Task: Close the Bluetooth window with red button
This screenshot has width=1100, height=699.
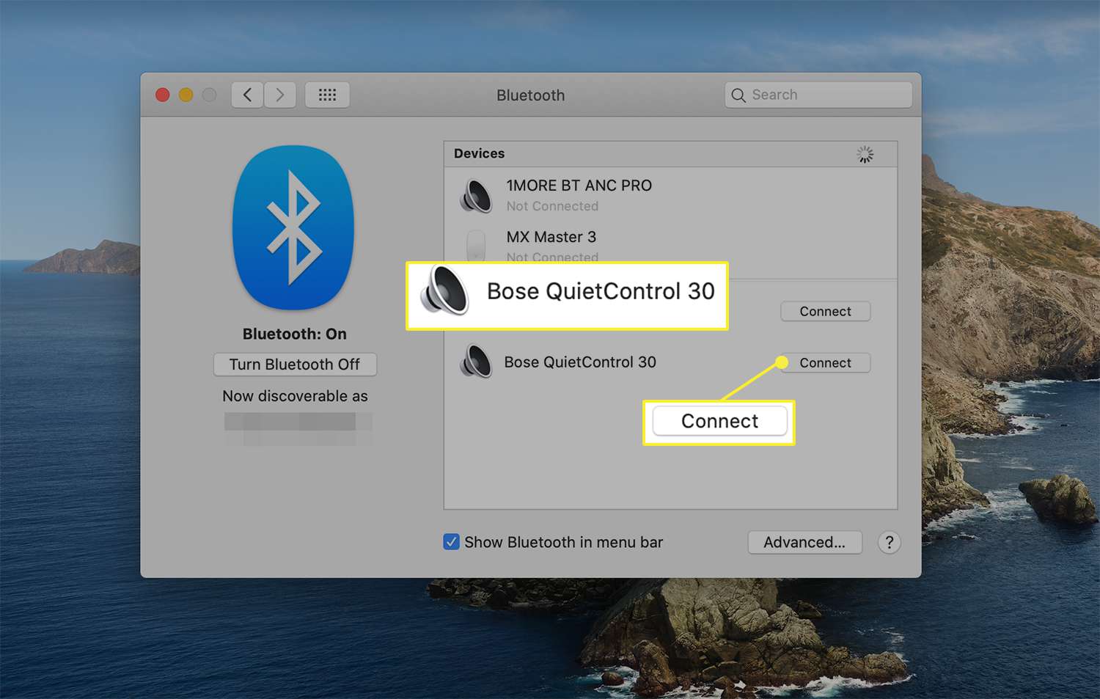Action: 163,95
